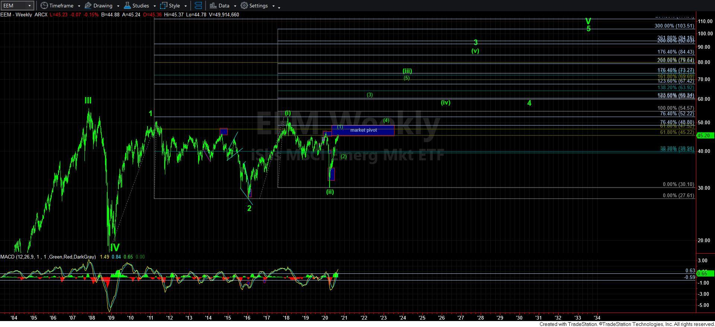Expand the arrow beside Settings
Screen dimensions: 715x327
[x=273, y=6]
